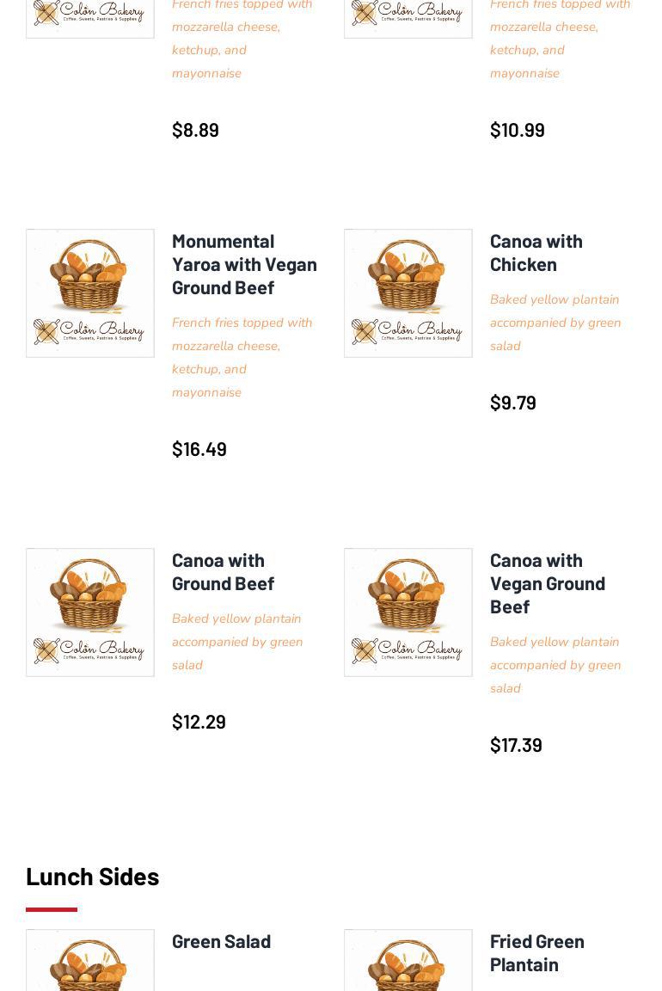This screenshot has width=662, height=991.
Task: Click the $16.49 price
Action: (199, 449)
